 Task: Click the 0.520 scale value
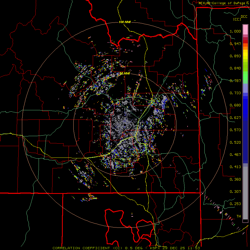(235, 142)
